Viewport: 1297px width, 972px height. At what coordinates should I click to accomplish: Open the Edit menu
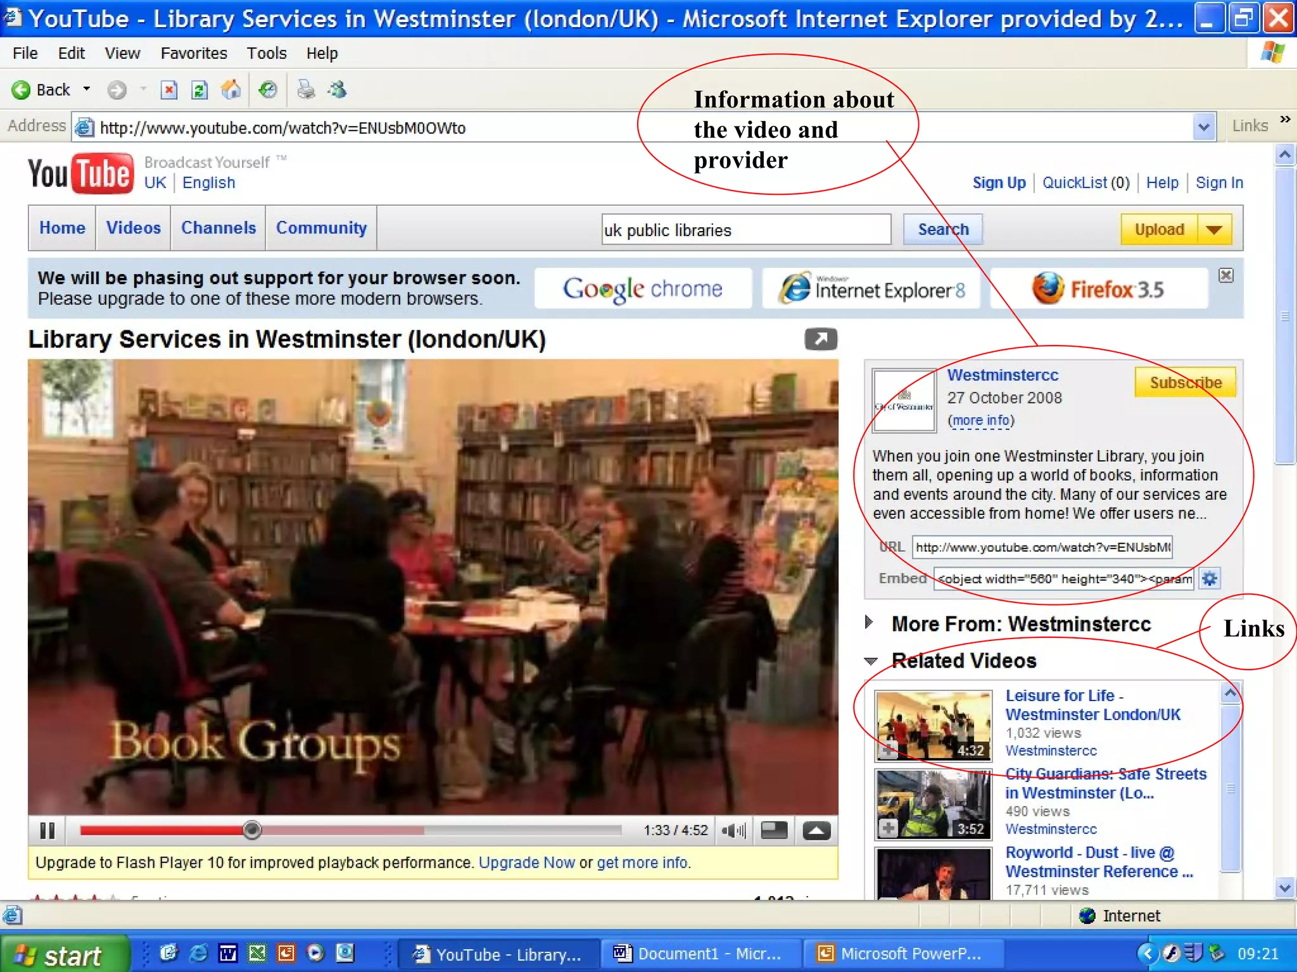click(x=72, y=53)
